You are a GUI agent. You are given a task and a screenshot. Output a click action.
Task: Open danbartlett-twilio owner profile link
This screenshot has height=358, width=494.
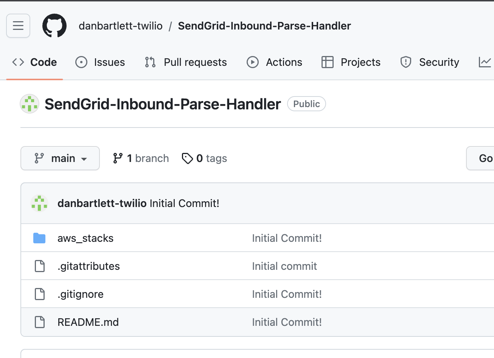click(x=121, y=26)
